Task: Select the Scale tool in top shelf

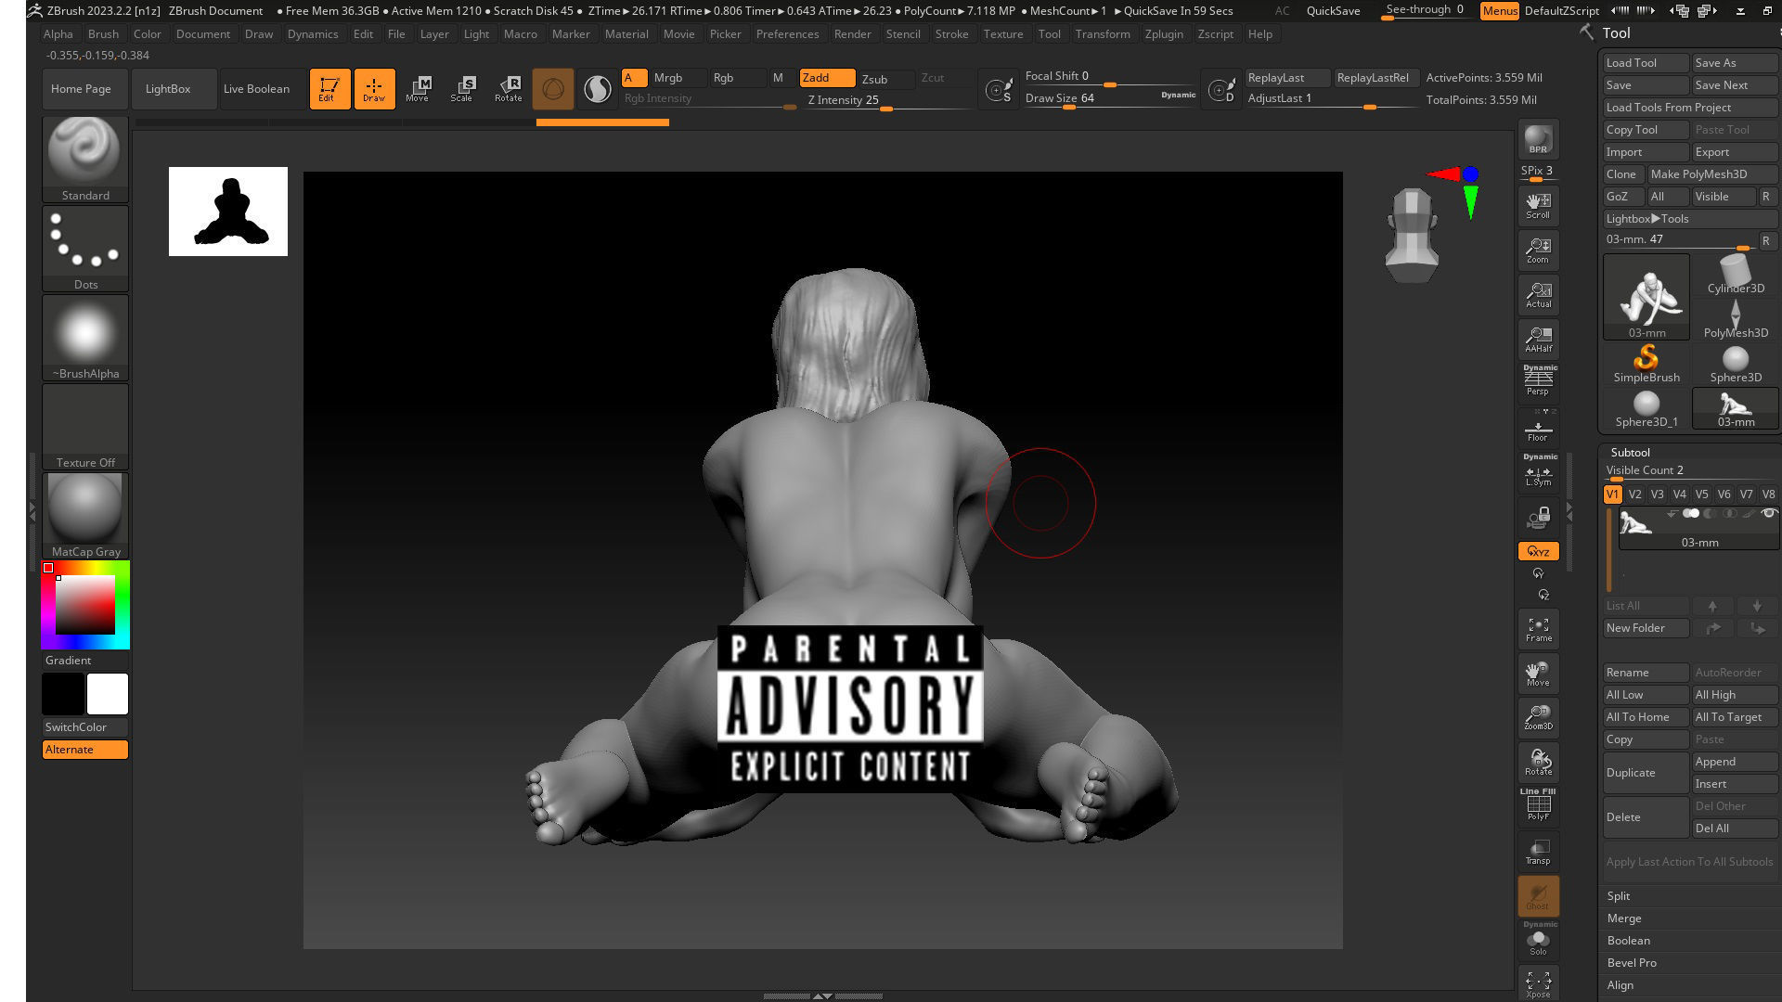Action: 462,89
